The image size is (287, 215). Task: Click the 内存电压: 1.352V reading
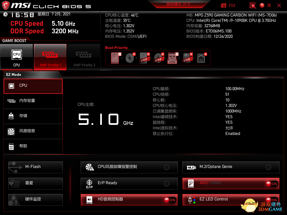[x=120, y=31]
